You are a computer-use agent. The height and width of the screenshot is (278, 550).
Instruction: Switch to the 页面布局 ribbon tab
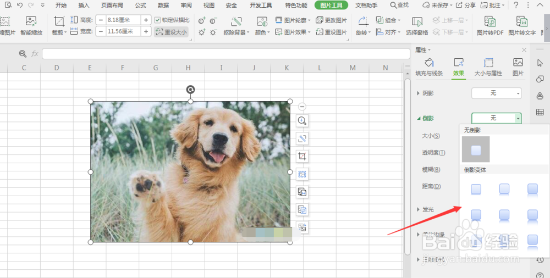click(x=112, y=5)
